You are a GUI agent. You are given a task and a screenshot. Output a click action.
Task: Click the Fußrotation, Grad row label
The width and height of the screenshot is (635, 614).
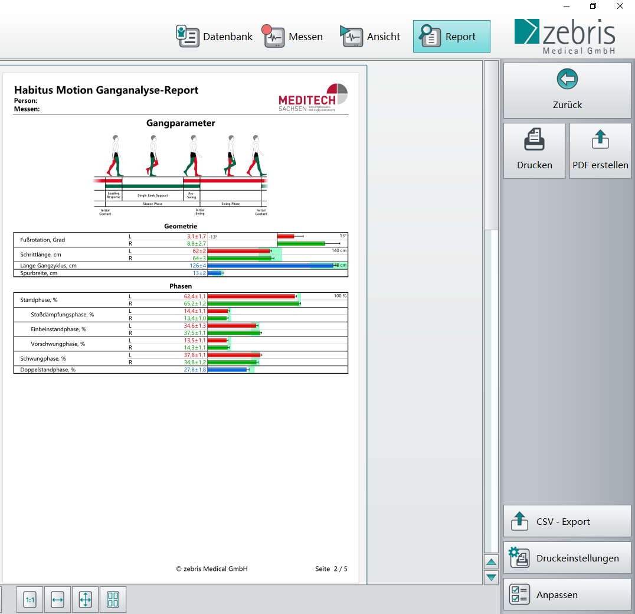point(42,240)
